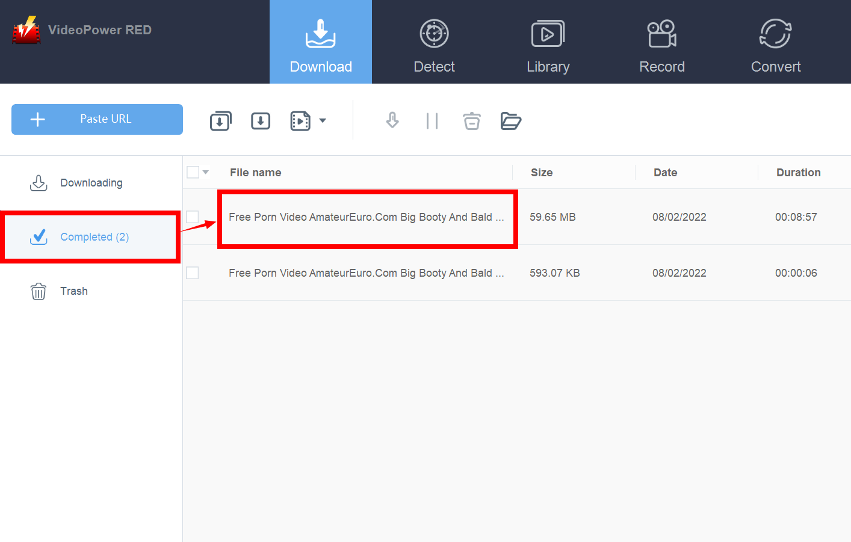The height and width of the screenshot is (542, 851).
Task: Sort by Duration column header
Action: (798, 173)
